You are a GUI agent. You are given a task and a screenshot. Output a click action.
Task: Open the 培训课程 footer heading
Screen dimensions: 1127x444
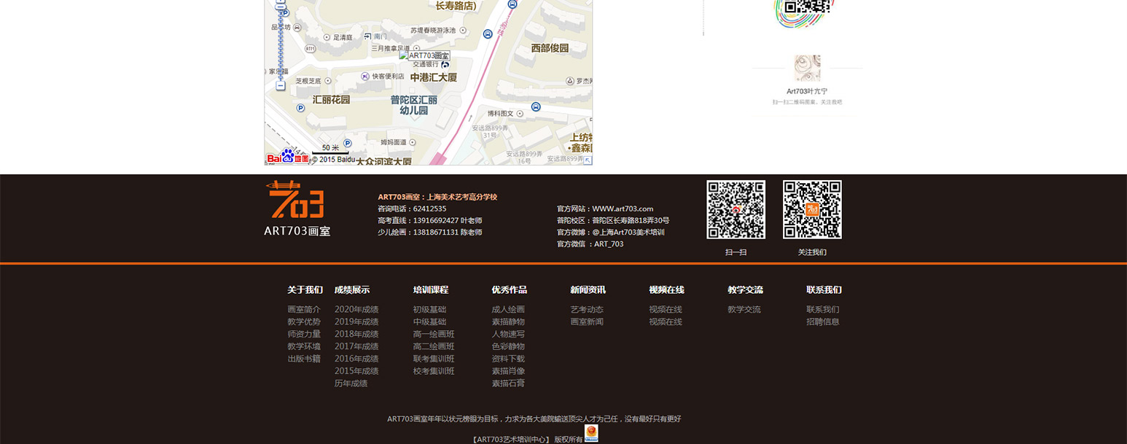tap(431, 289)
